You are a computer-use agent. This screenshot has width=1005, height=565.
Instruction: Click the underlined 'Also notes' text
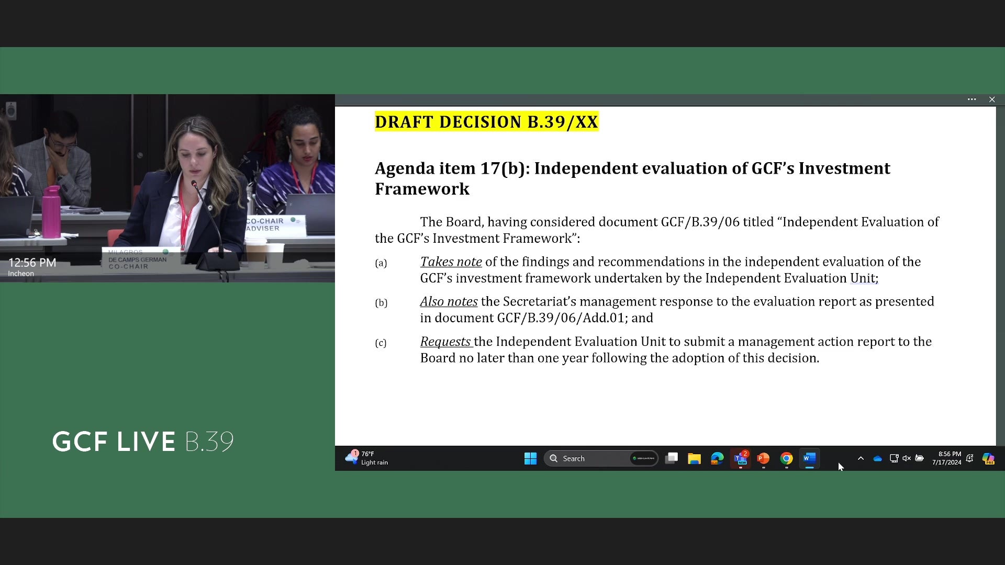click(x=449, y=302)
